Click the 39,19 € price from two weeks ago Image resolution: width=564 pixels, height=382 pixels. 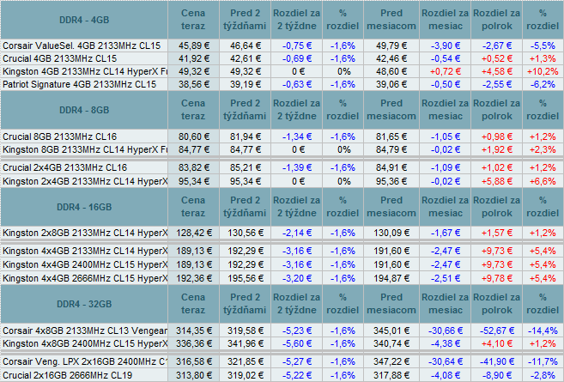coord(245,84)
